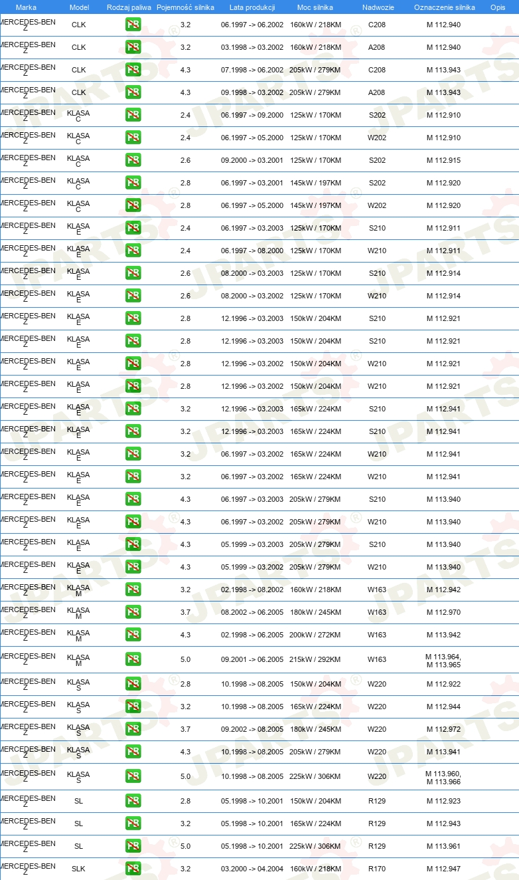Click the Moc silnika column header
The image size is (519, 880).
315,7
